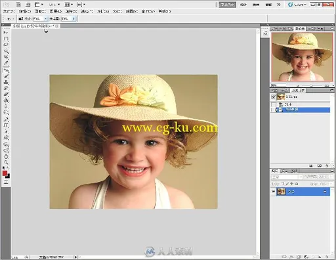The height and width of the screenshot is (260, 336).
Task: Switch to the active Navigator panel tab
Action: coord(300,29)
